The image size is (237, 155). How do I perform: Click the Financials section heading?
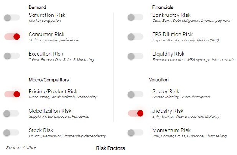pos(163,7)
